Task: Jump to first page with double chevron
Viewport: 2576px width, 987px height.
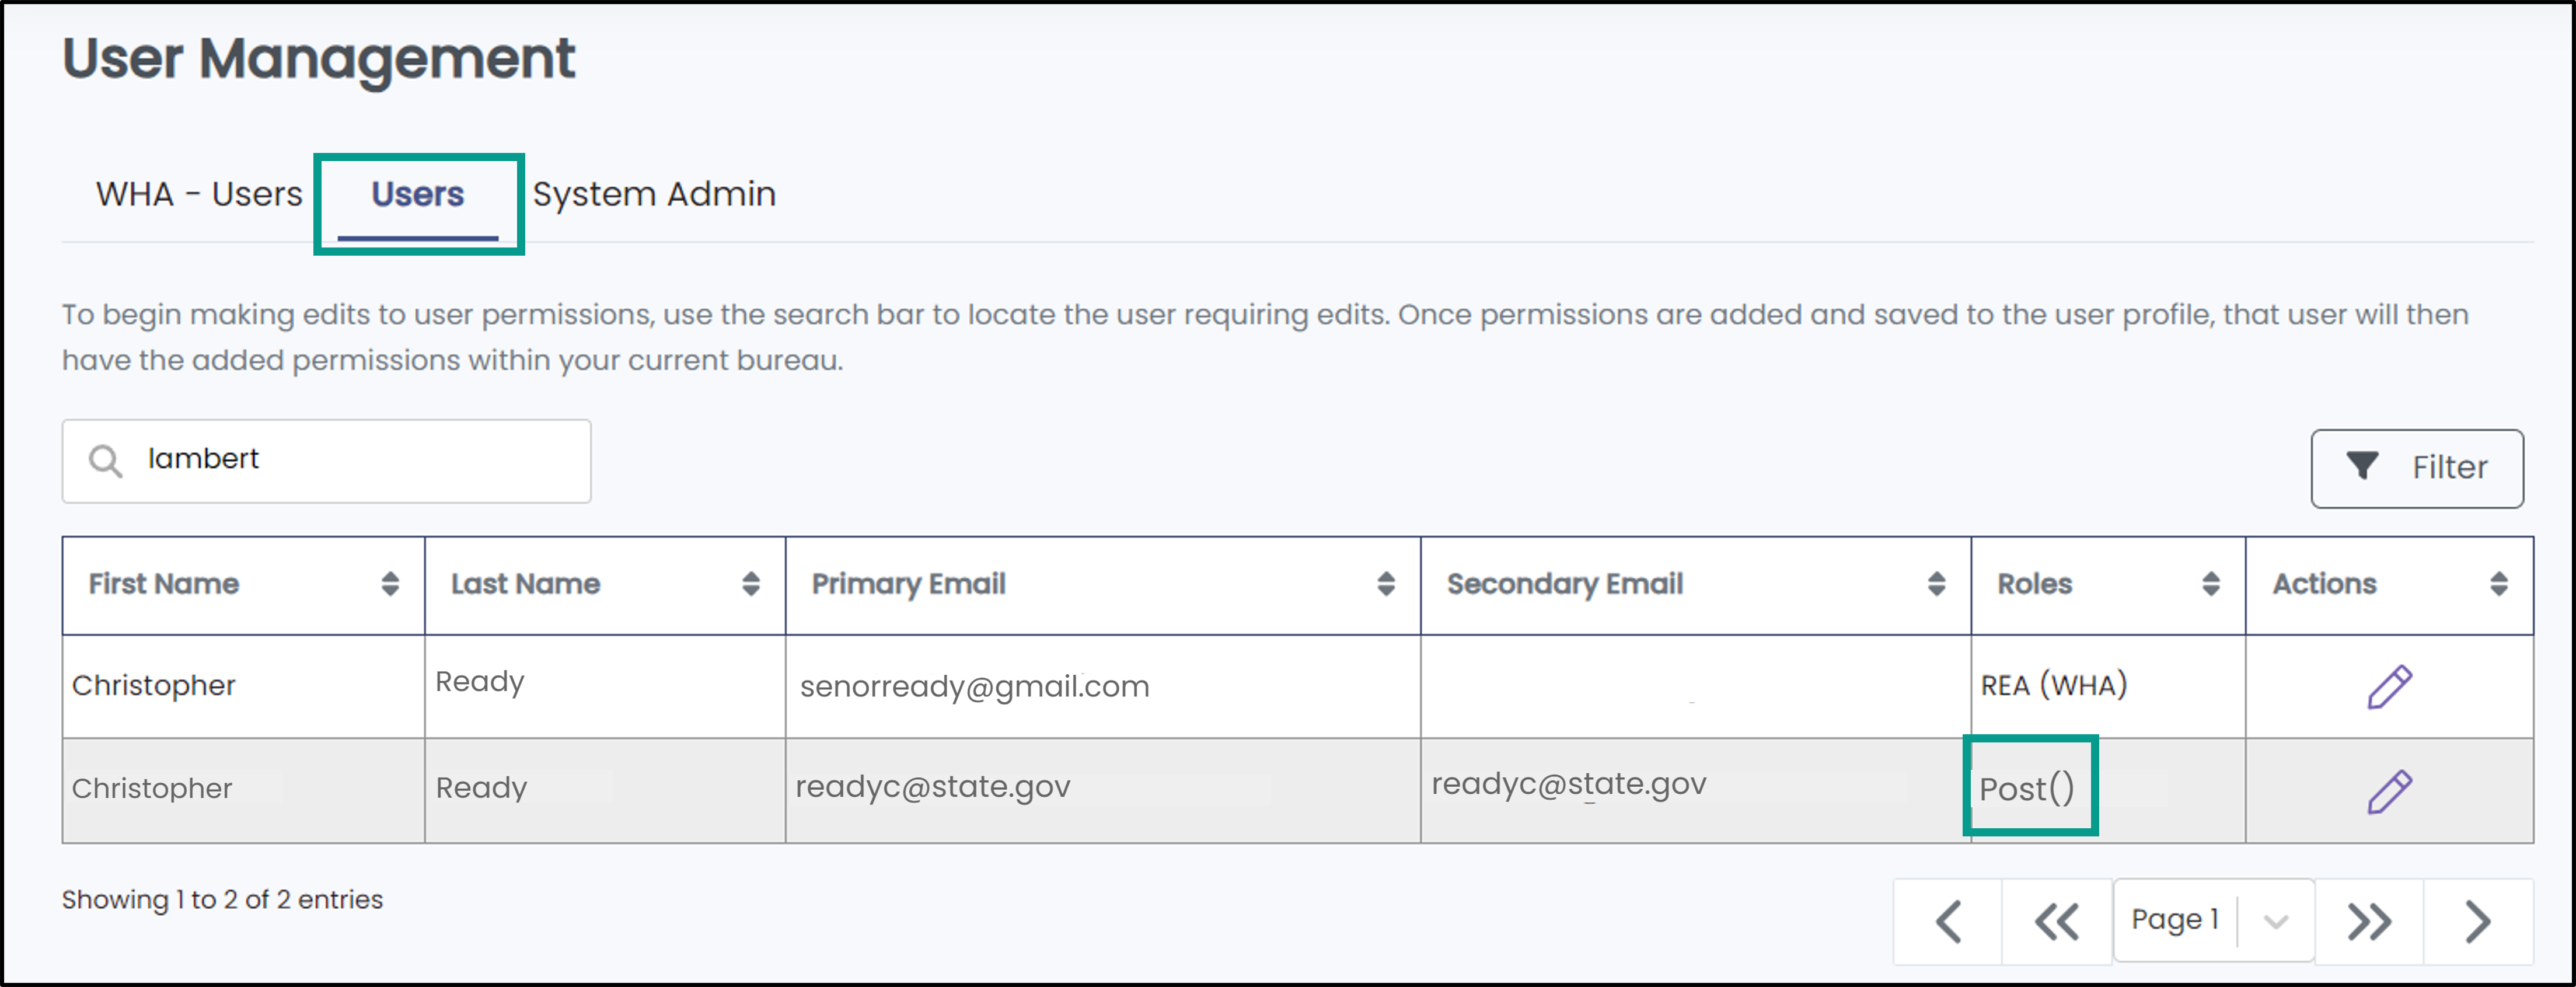Action: pyautogui.click(x=2057, y=921)
